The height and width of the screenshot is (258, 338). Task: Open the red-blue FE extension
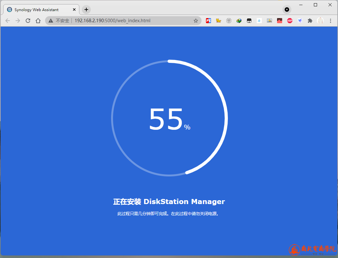[x=209, y=21]
